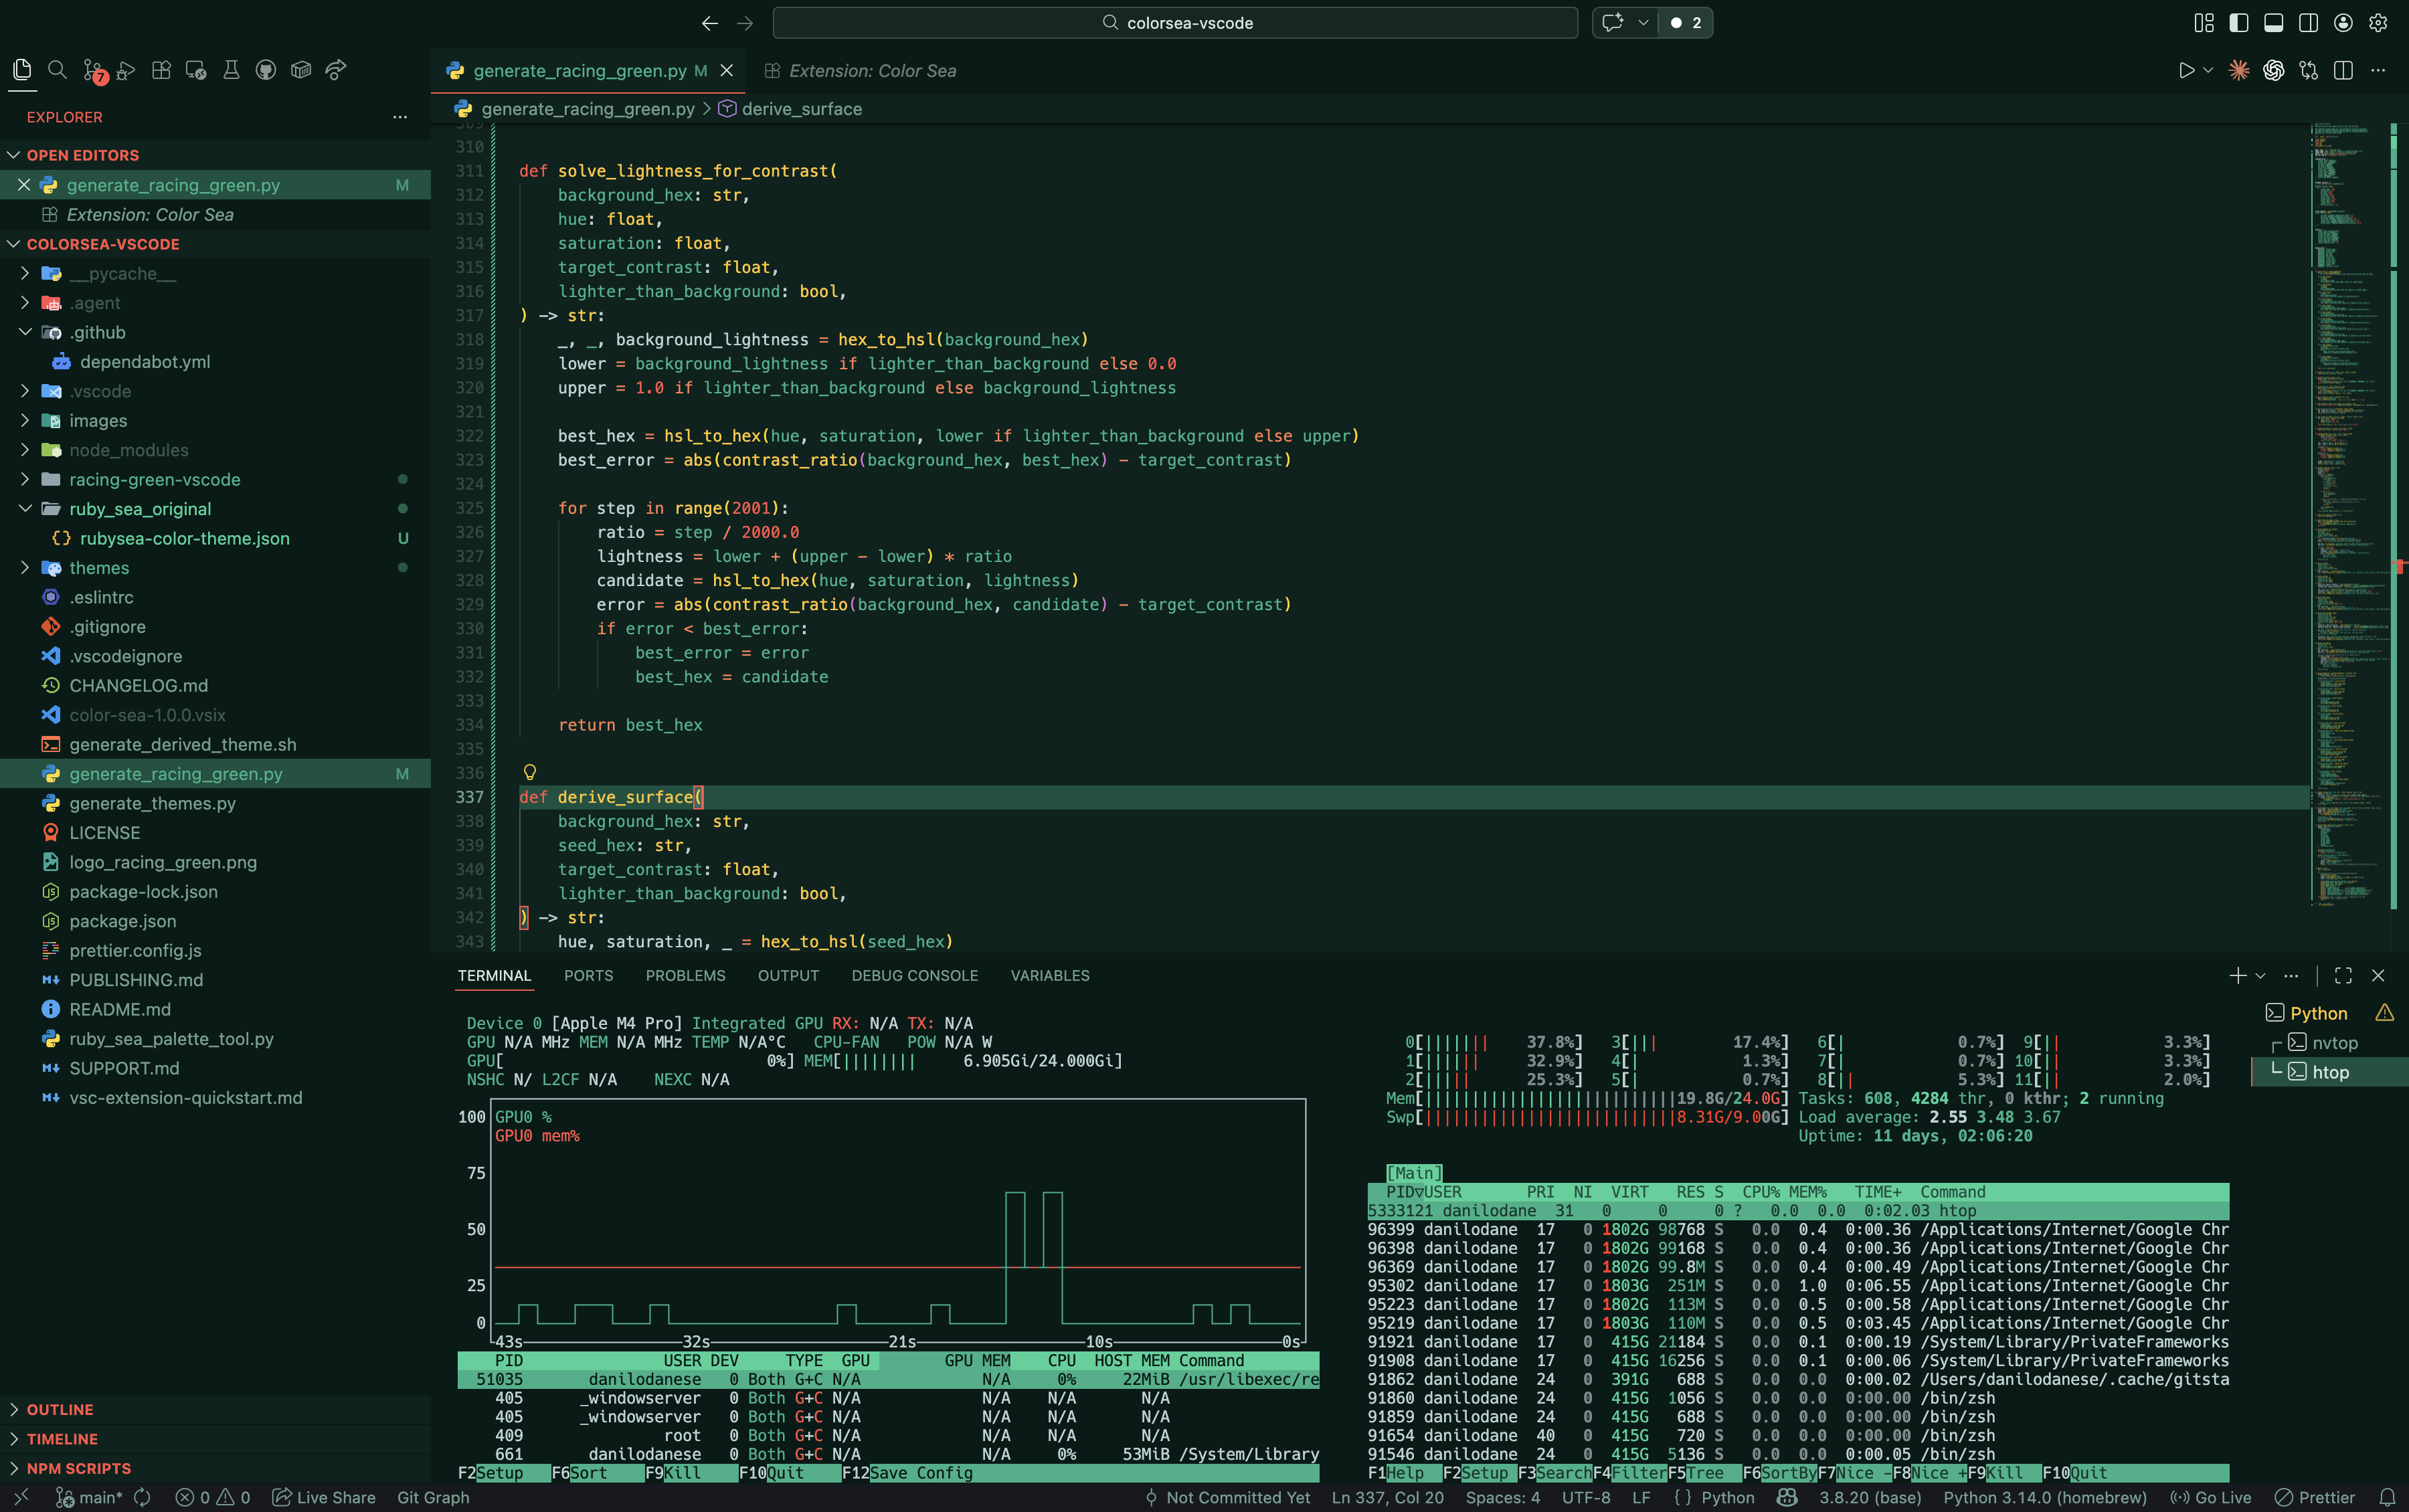Toggle the bottom panel visibility
Viewport: 2409px width, 1512px height.
click(2273, 22)
